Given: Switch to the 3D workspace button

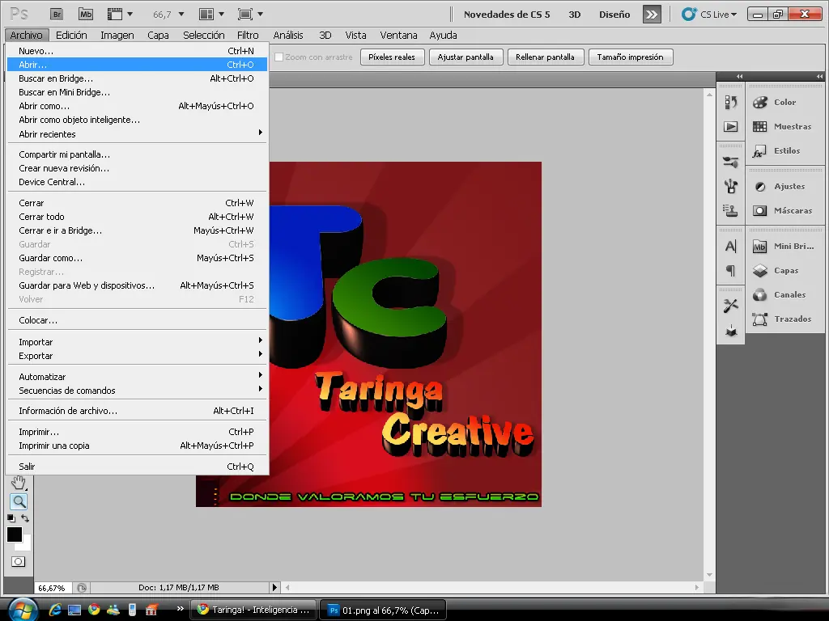Looking at the screenshot, I should (x=575, y=15).
